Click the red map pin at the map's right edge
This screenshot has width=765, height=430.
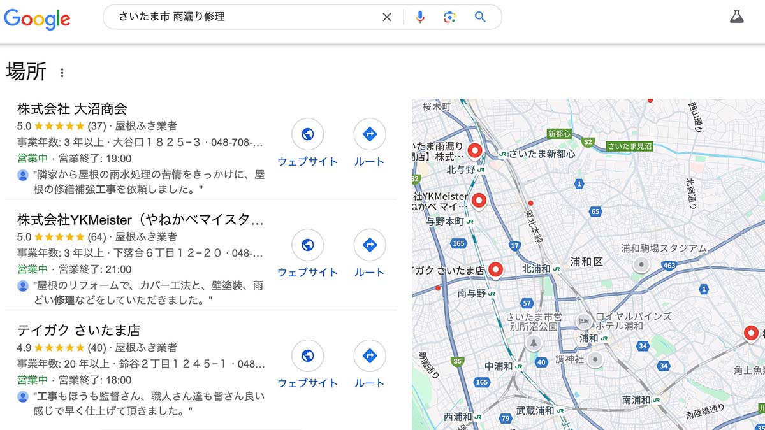pos(751,333)
